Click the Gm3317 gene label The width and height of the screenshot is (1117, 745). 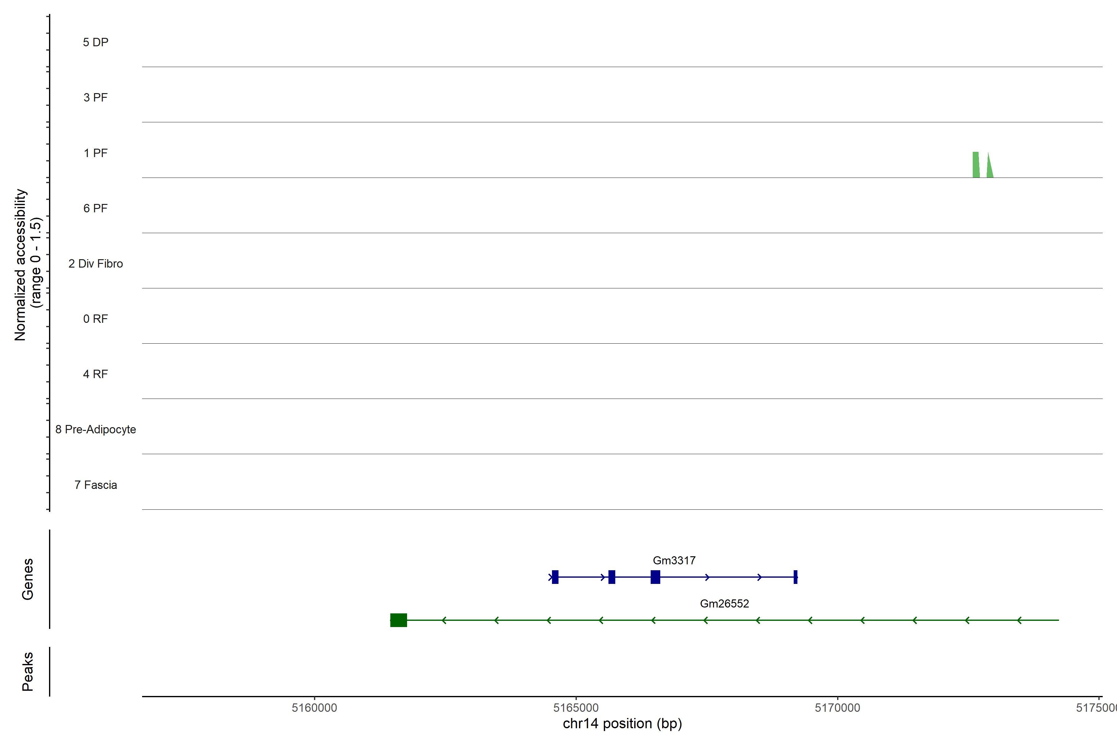coord(674,561)
